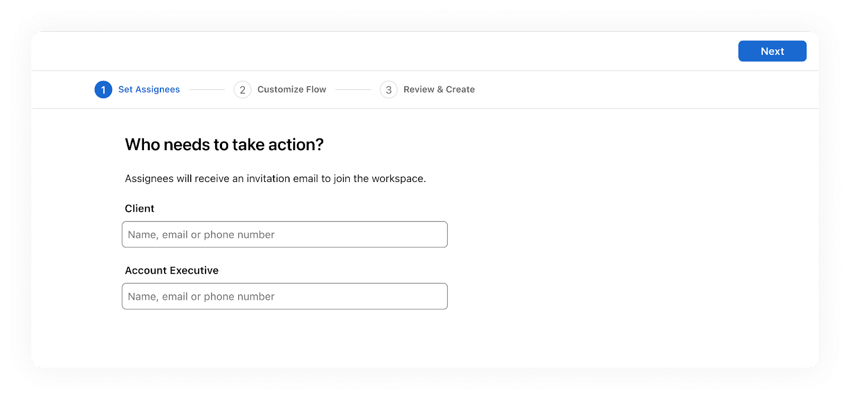Open the Set Assignees step label
Image resolution: width=850 pixels, height=399 pixels.
(149, 90)
